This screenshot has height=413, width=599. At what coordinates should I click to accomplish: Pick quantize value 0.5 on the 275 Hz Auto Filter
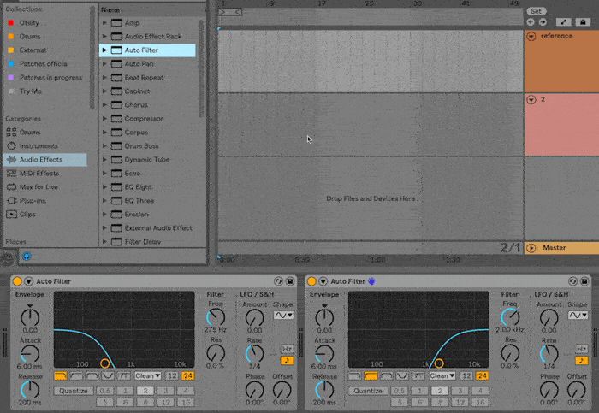pos(105,391)
